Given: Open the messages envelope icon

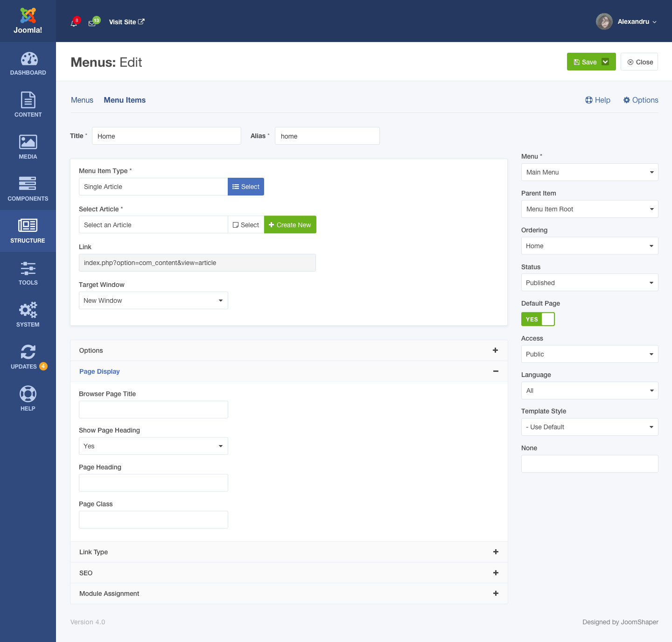Looking at the screenshot, I should click(92, 23).
